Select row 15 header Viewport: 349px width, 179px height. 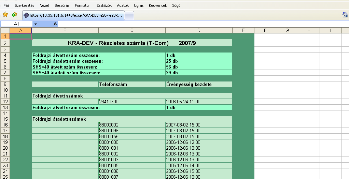(5, 119)
